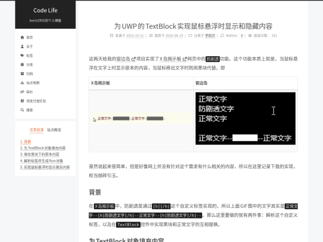The width and height of the screenshot is (323, 242).
Task: Open the X岛揭示板 link in paragraph
Action: pos(173,59)
